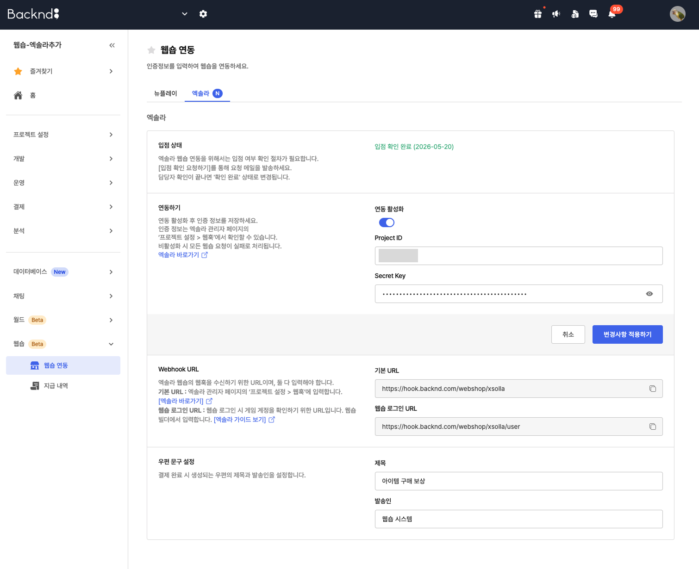Viewport: 699px width, 569px height.
Task: Click the Secret Key input field
Action: coord(518,294)
